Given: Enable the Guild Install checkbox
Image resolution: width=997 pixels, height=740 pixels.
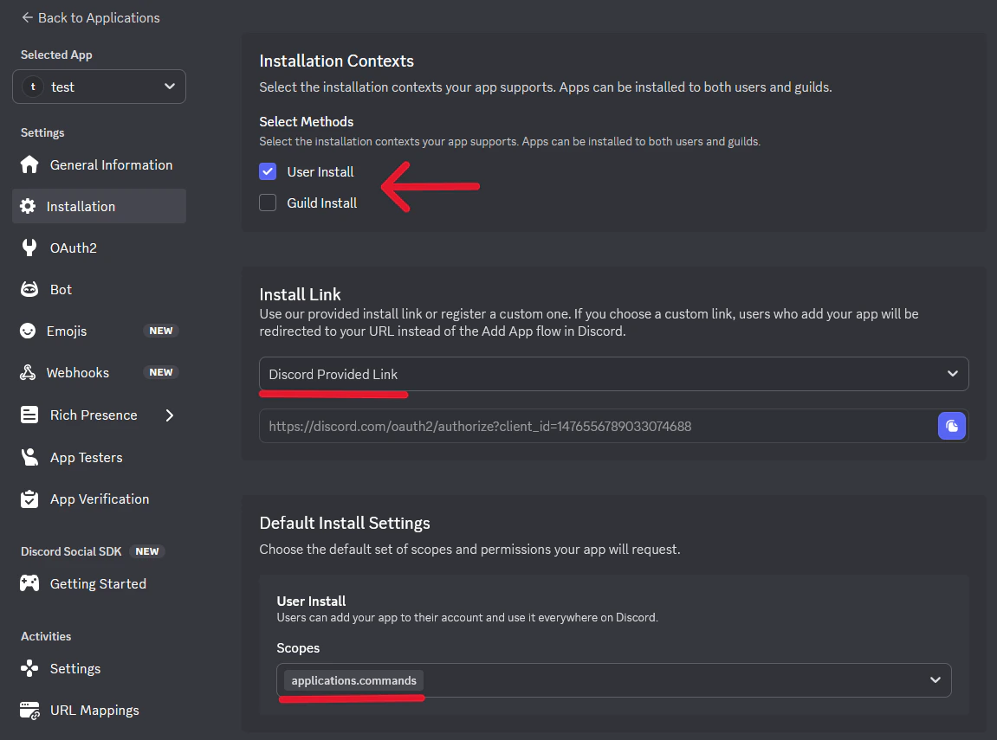Looking at the screenshot, I should coord(268,203).
